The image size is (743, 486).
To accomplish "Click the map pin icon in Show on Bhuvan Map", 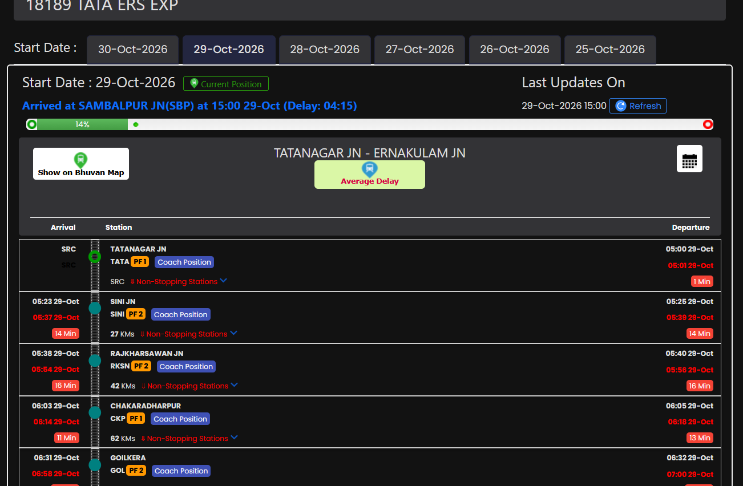I will [81, 160].
